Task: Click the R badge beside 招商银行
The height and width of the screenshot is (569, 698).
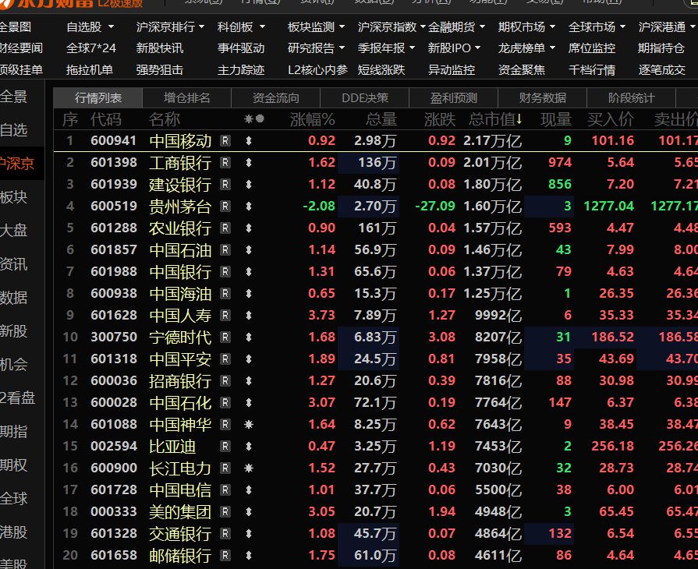Action: tap(225, 381)
